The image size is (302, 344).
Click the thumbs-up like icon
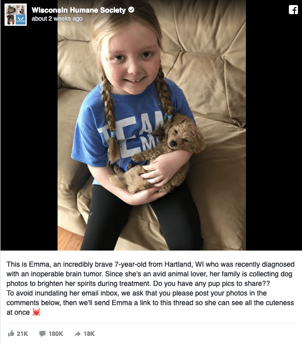click(11, 333)
